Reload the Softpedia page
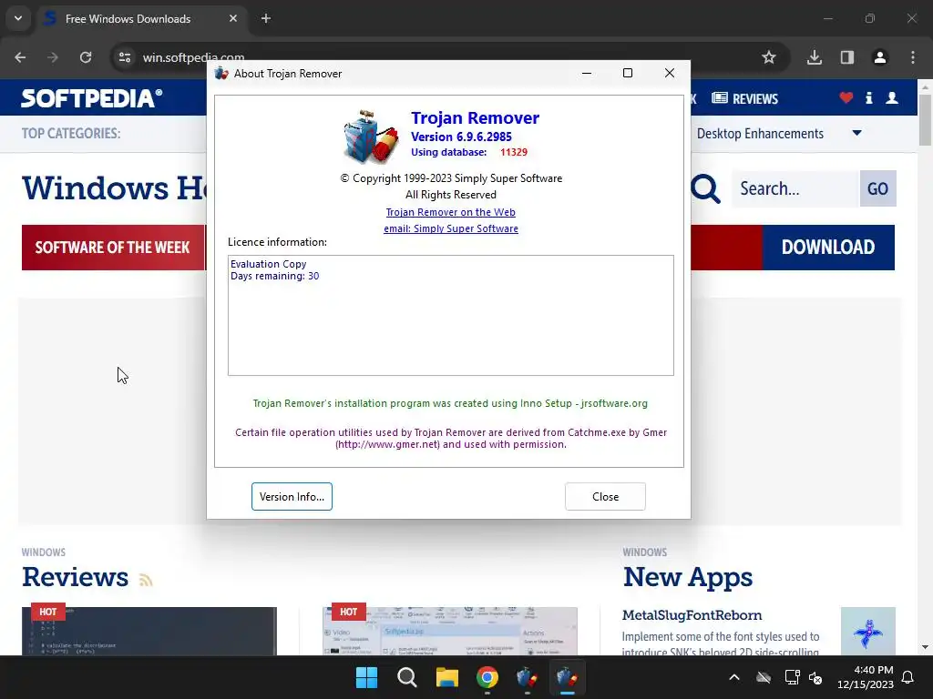933x699 pixels. point(86,57)
